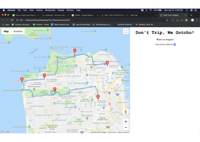Open 'Random Letter Se...' bookmark

tap(145, 25)
